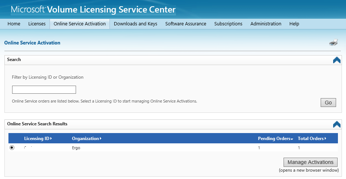This screenshot has height=179, width=346.
Task: Click the Licensing ID filter text field
Action: click(x=44, y=90)
